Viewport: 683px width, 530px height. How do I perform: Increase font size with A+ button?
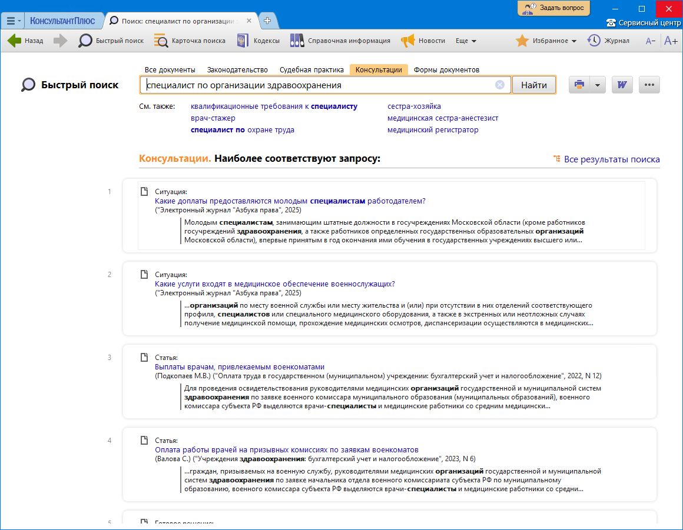tap(671, 41)
